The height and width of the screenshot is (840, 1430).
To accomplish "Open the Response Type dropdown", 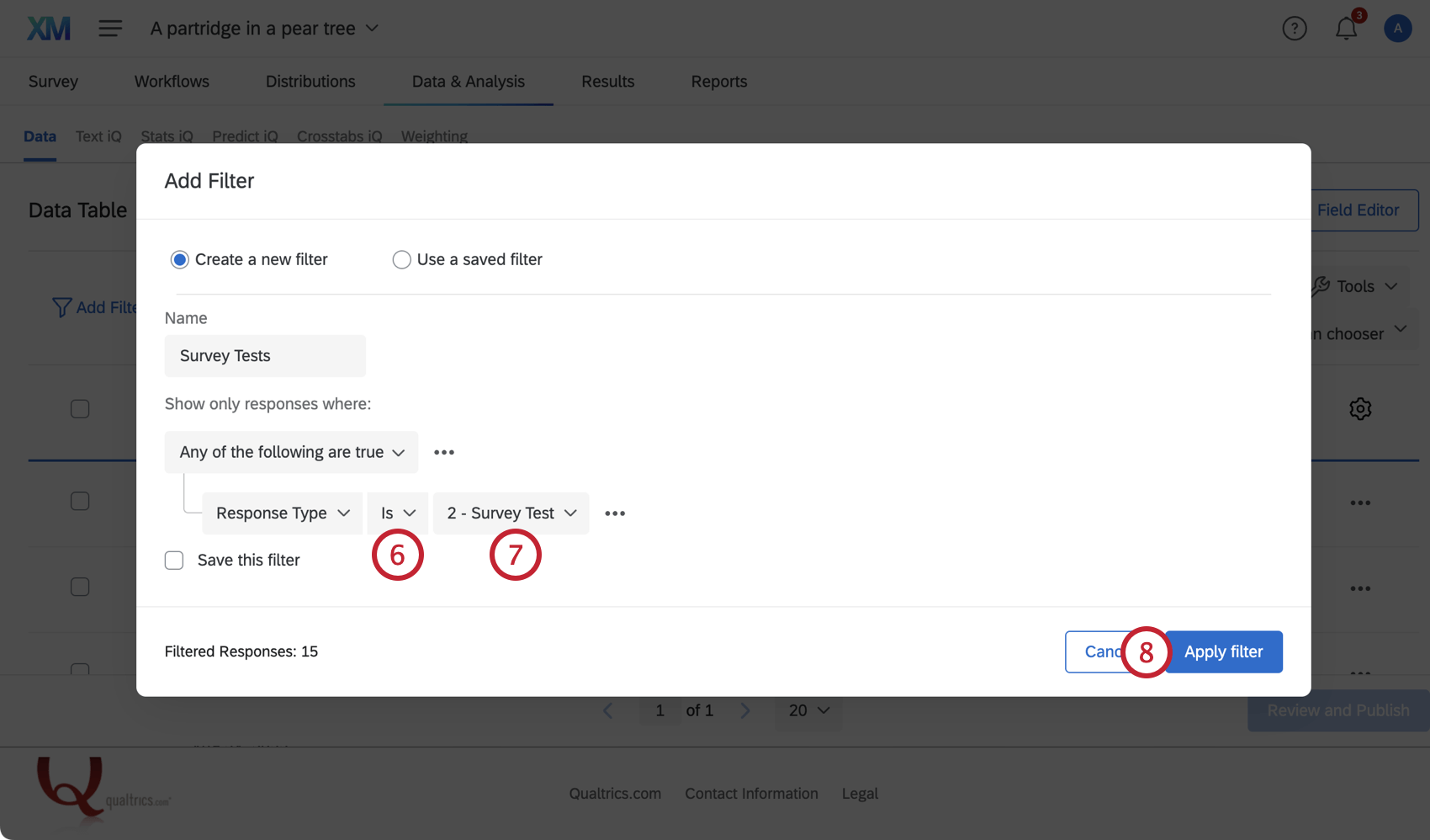I will 282,513.
